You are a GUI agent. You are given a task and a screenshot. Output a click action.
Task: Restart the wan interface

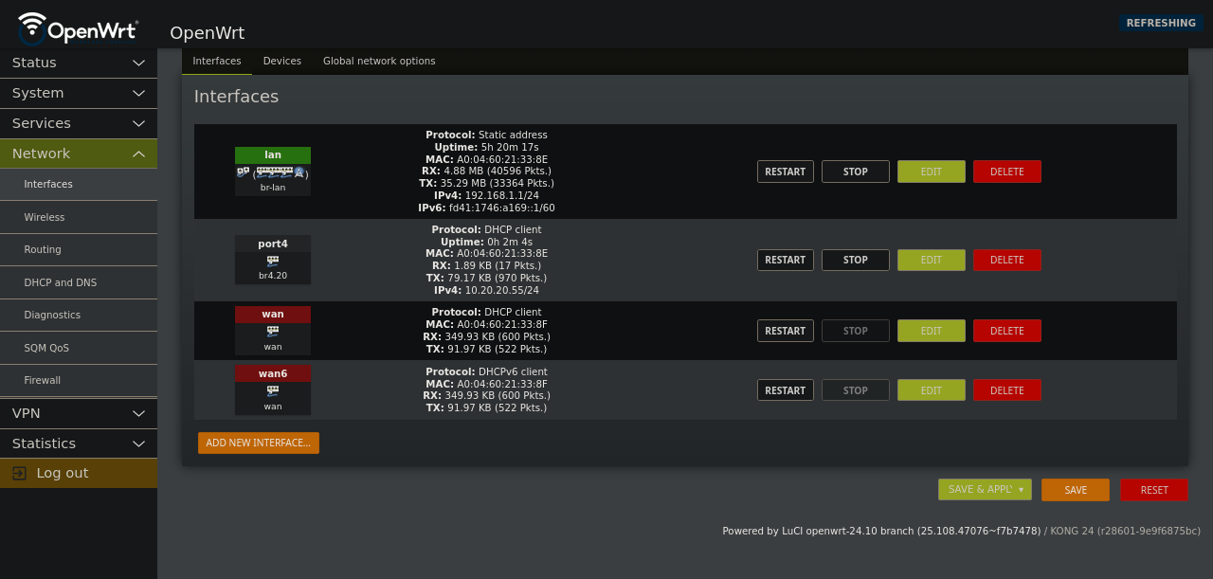[x=786, y=331]
